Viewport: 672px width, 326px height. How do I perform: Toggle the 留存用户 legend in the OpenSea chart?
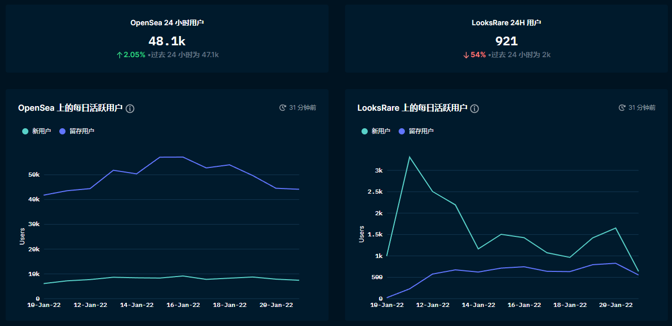77,131
